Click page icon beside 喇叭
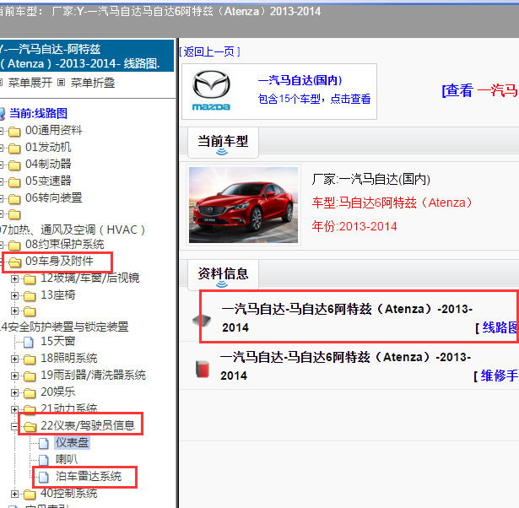Image resolution: width=519 pixels, height=508 pixels. [44, 460]
